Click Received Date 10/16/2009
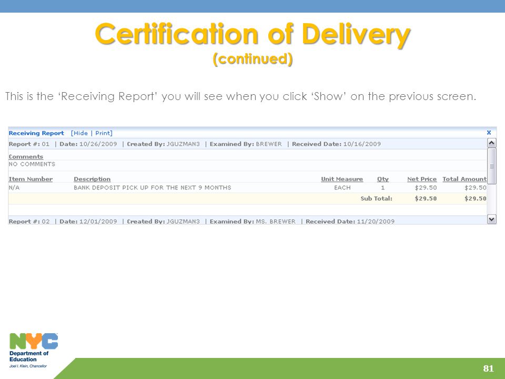The height and width of the screenshot is (379, 505). click(x=336, y=144)
